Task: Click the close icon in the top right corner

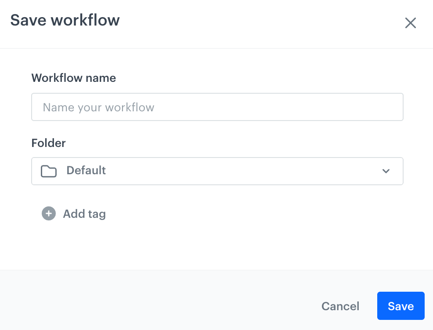Action: pyautogui.click(x=411, y=23)
